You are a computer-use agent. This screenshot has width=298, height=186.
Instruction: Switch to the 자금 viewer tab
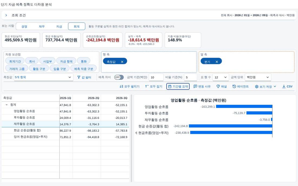[59, 26]
